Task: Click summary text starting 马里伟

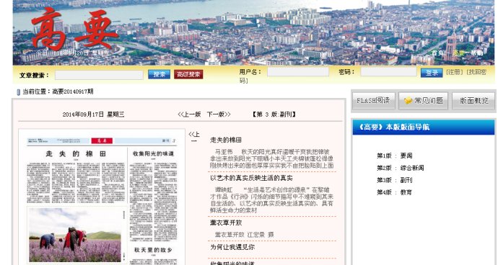Action: click(272, 159)
